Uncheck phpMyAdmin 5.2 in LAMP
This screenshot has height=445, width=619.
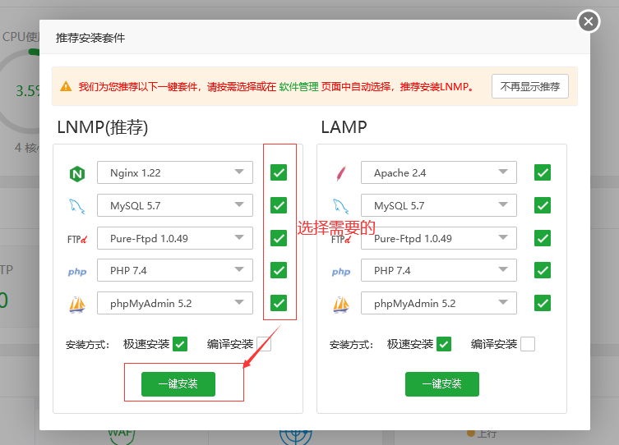543,303
